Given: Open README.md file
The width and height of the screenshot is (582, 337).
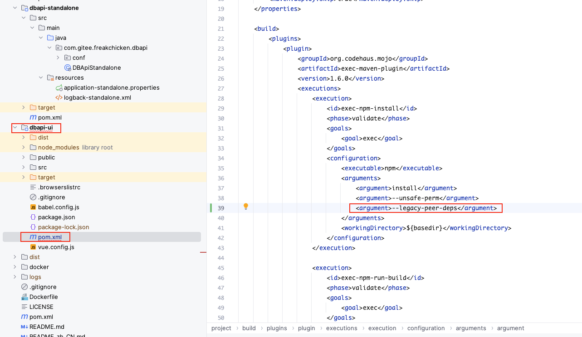Looking at the screenshot, I should tap(46, 327).
